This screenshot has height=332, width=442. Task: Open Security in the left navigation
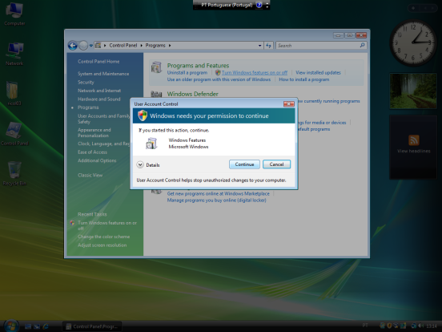[86, 82]
